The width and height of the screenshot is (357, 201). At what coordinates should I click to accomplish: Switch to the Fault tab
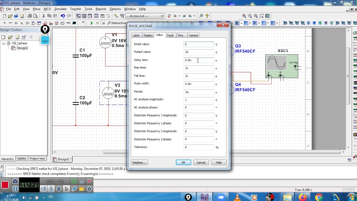click(170, 35)
